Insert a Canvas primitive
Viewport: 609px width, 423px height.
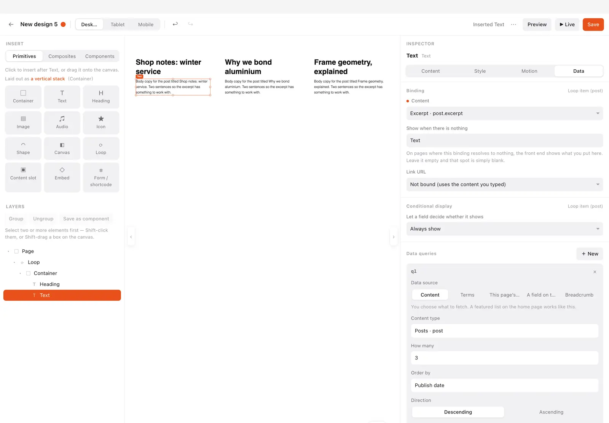point(62,148)
